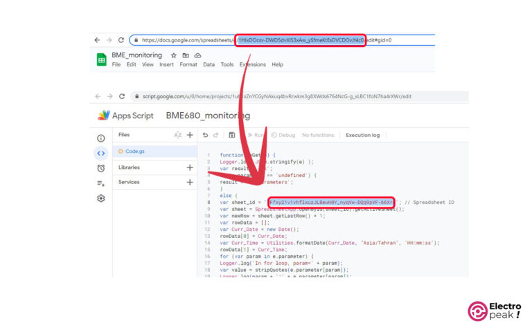532x332 pixels.
Task: Click the move to folder icon
Action: tap(185, 55)
